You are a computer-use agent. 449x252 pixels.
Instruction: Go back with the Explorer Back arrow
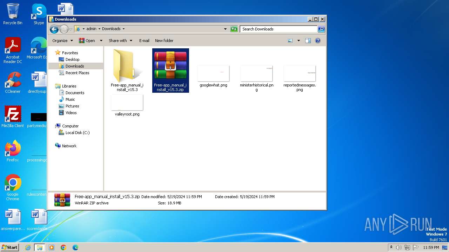[54, 29]
